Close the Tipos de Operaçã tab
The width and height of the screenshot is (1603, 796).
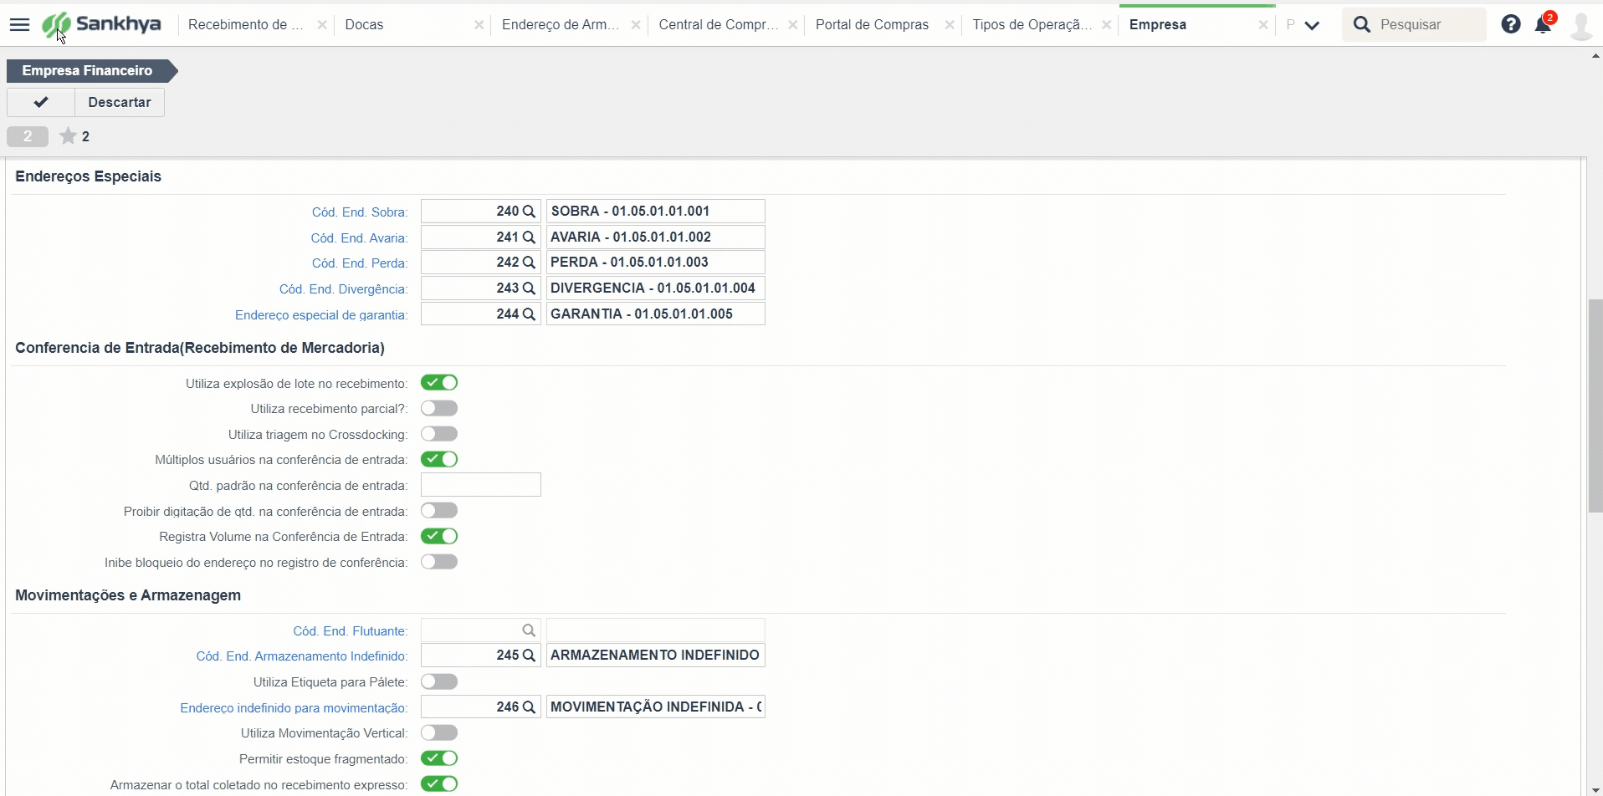[x=1106, y=25]
